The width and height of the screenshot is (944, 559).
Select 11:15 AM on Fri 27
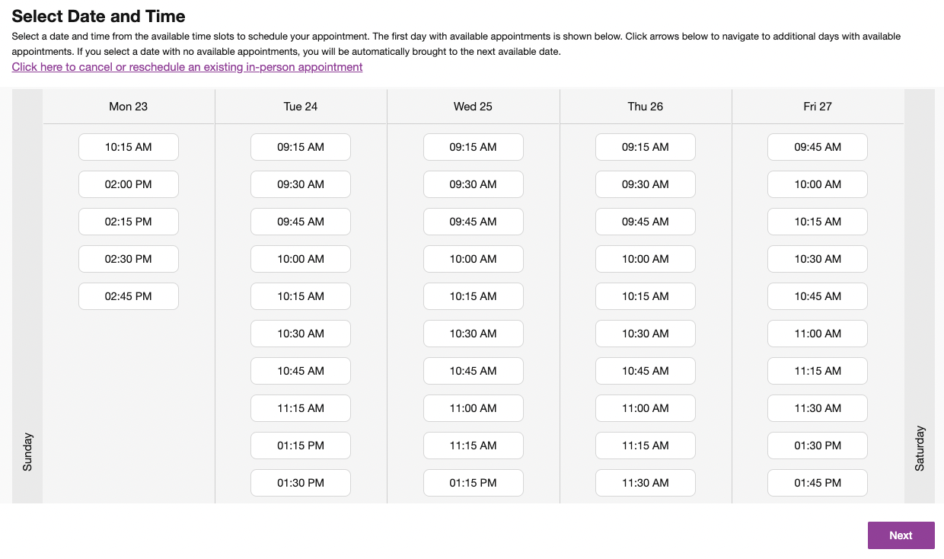click(818, 371)
